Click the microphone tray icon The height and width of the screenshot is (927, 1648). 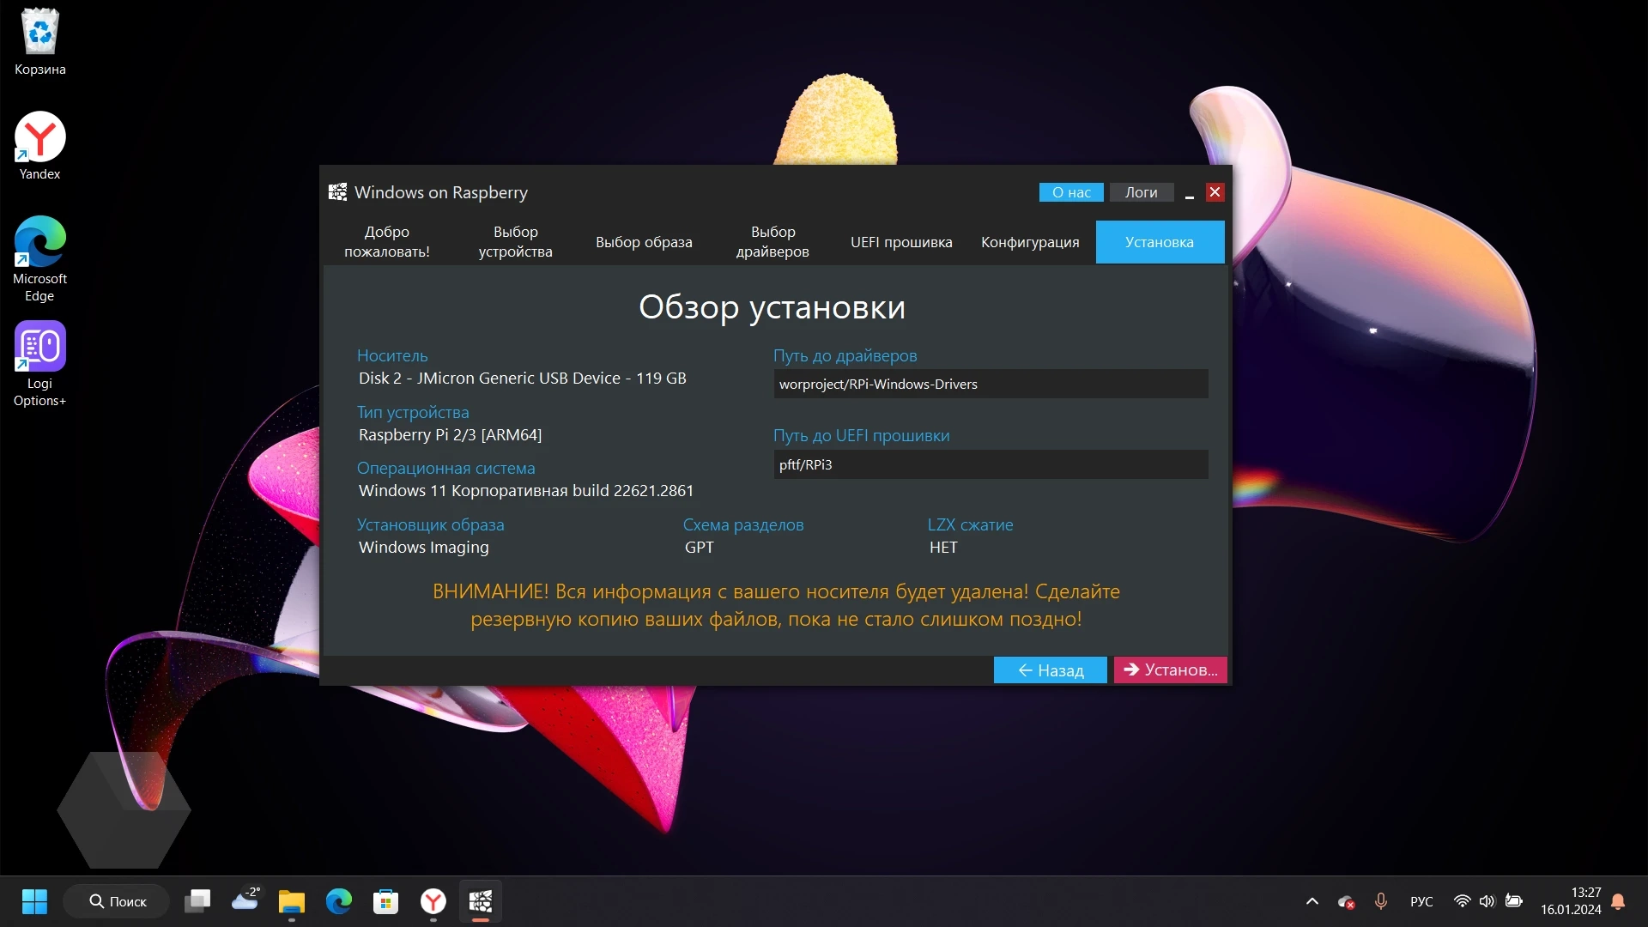pyautogui.click(x=1381, y=901)
